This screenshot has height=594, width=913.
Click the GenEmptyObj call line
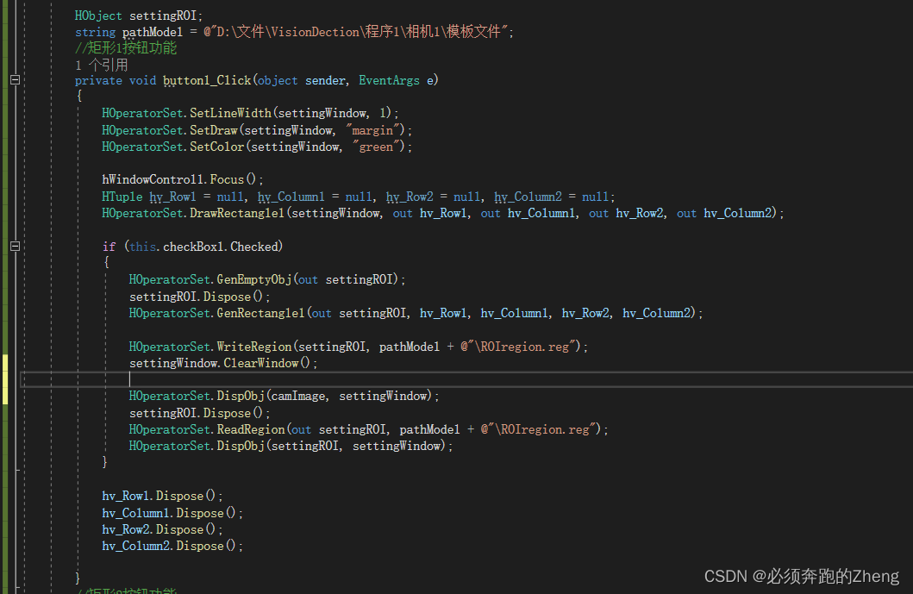(267, 279)
